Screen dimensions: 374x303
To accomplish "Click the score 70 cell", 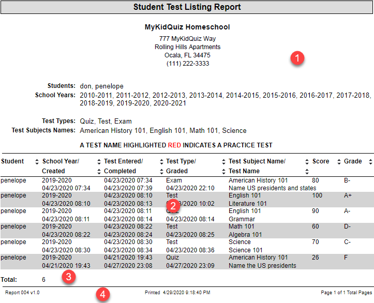I will point(316,242).
